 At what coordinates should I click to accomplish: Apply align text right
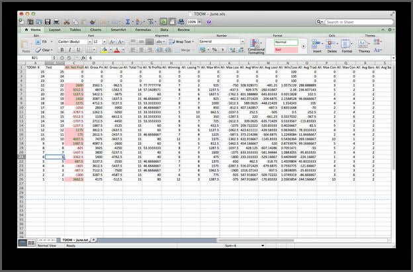(150, 50)
